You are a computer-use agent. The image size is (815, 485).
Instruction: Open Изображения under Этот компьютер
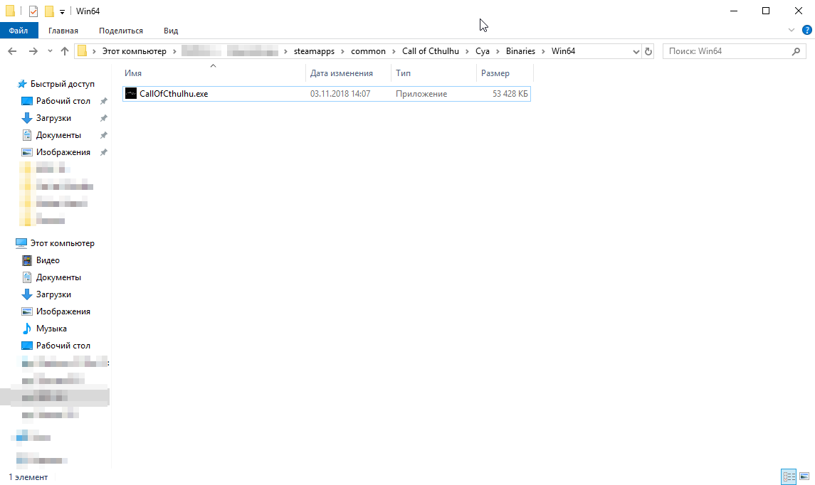tap(63, 311)
